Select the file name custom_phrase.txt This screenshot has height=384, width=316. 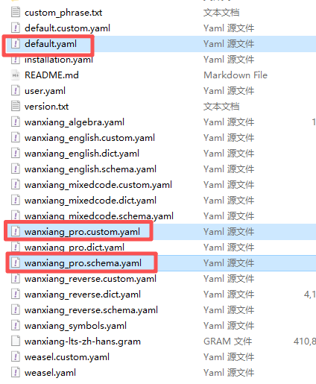[63, 13]
